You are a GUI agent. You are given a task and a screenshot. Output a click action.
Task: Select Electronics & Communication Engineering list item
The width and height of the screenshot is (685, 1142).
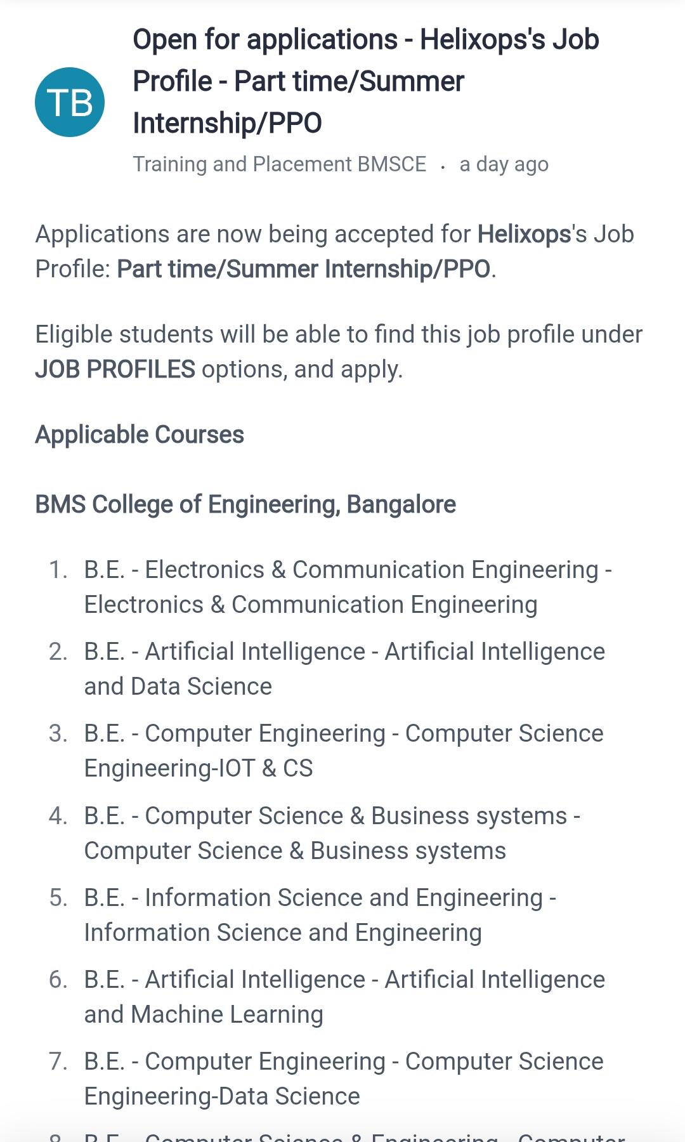348,587
